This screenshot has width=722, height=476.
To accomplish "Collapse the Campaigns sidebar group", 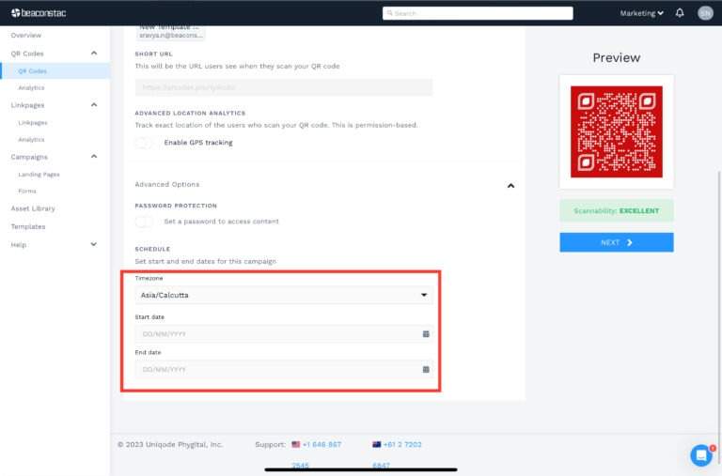I will 94,157.
